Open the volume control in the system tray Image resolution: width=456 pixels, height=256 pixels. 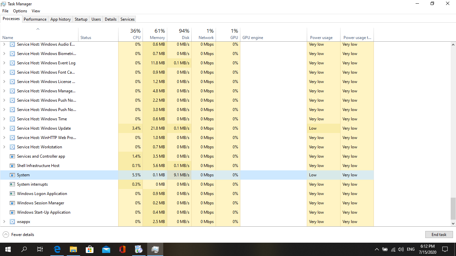(401, 249)
